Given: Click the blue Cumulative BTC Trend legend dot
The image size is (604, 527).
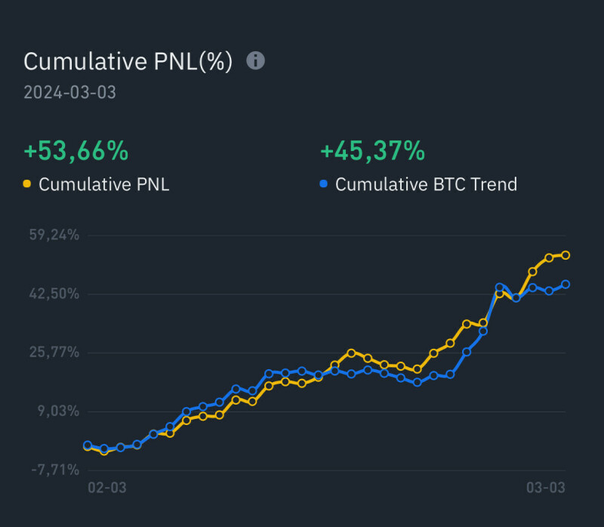Looking at the screenshot, I should tap(325, 183).
